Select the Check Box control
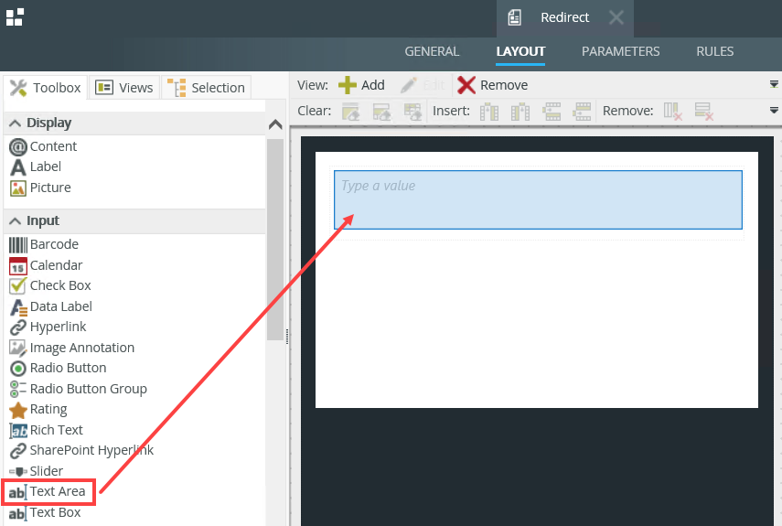The image size is (782, 526). click(50, 285)
